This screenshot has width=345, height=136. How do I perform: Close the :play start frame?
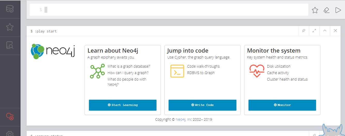tap(335, 31)
